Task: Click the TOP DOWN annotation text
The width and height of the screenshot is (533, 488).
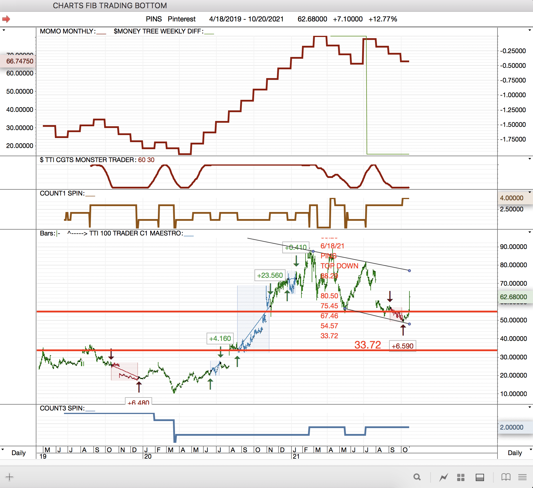Action: click(x=339, y=266)
